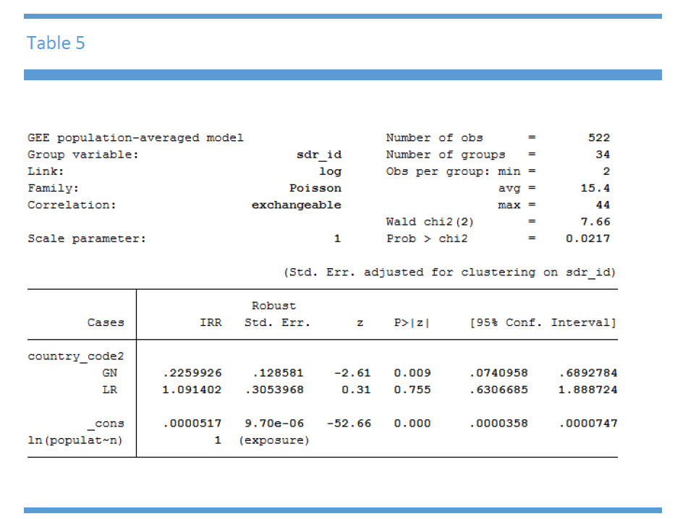The image size is (675, 519).
Task: Click the GN z value -2.61
Action: point(352,373)
